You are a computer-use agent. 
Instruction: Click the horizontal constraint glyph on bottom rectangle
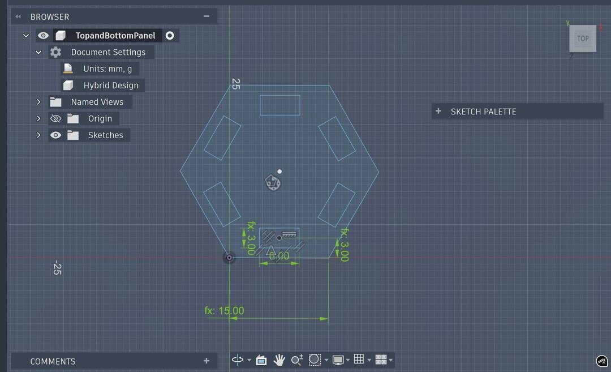coord(289,234)
